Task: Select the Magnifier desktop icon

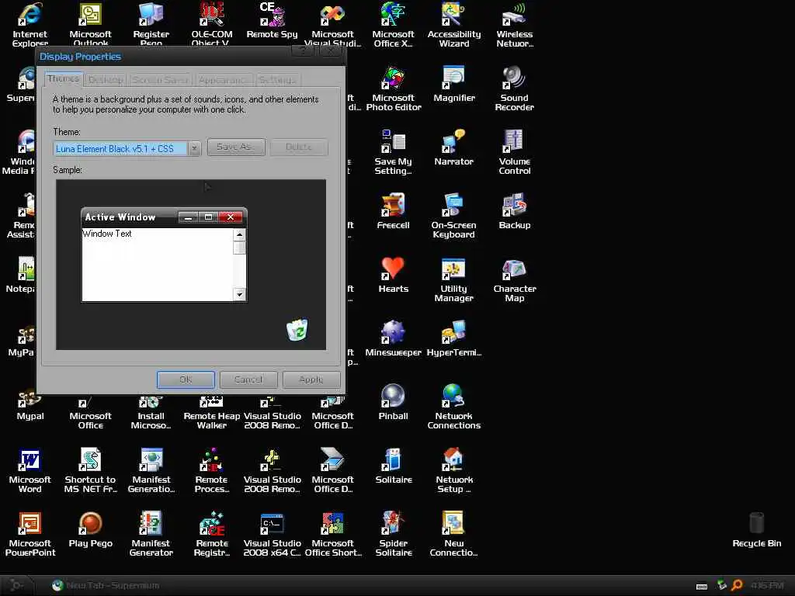Action: (x=453, y=84)
